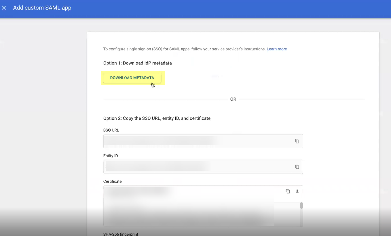Select the SSO URL field

click(x=196, y=141)
